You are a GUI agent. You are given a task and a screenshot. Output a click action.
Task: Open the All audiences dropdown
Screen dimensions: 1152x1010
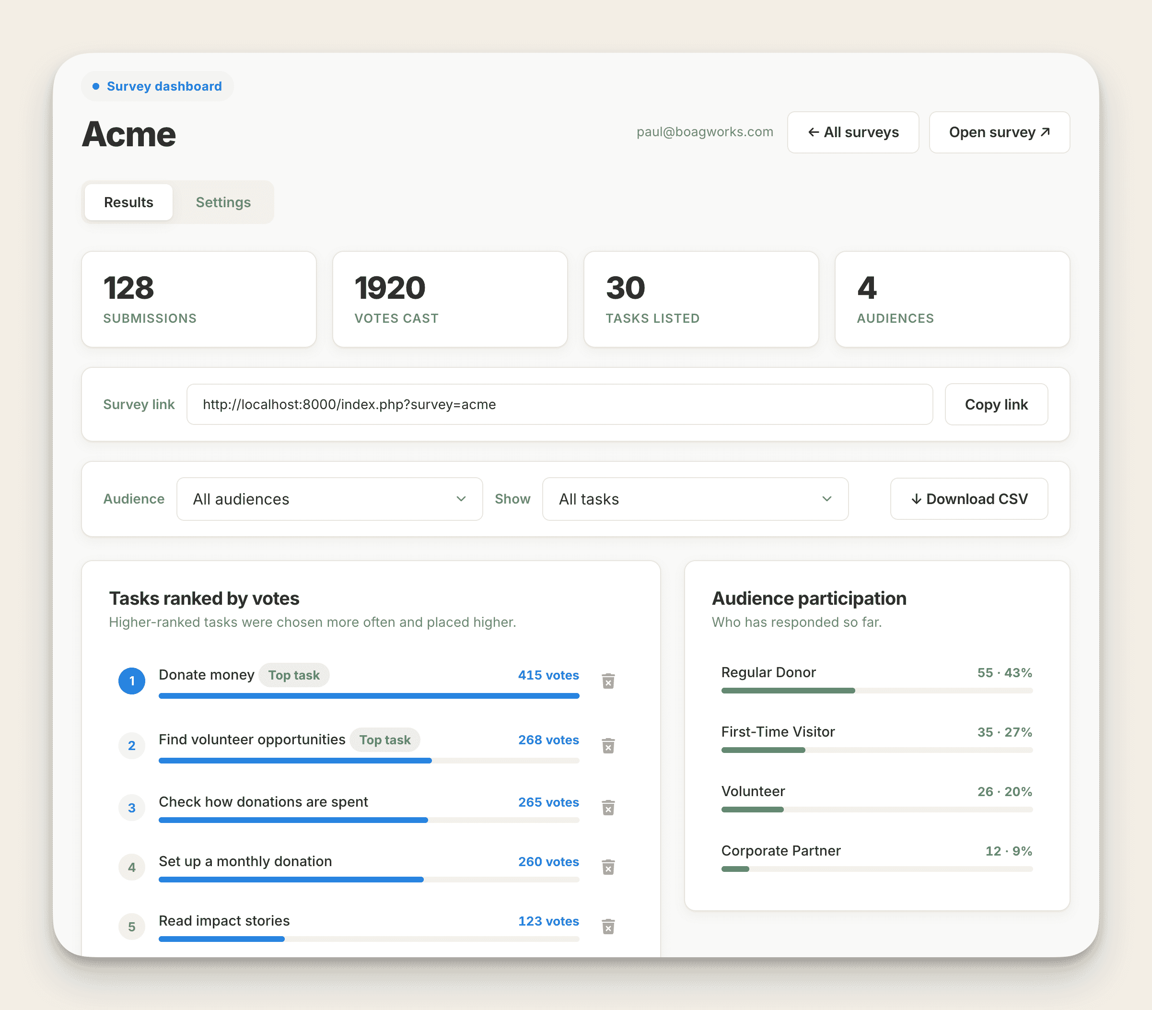[x=329, y=499]
